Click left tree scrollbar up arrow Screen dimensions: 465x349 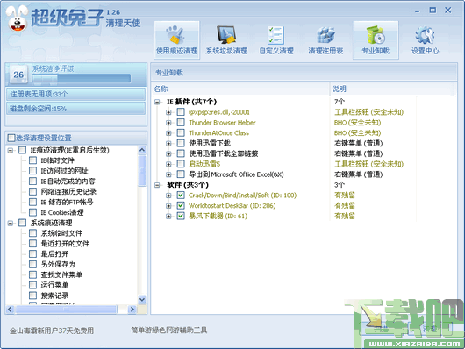tap(142, 150)
